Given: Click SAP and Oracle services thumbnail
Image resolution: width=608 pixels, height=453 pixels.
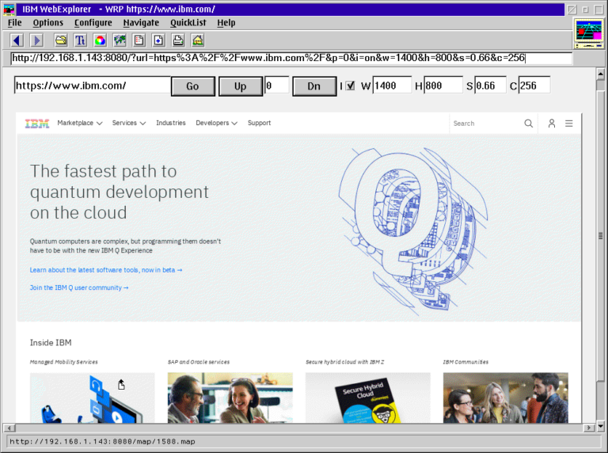Looking at the screenshot, I should point(230,398).
